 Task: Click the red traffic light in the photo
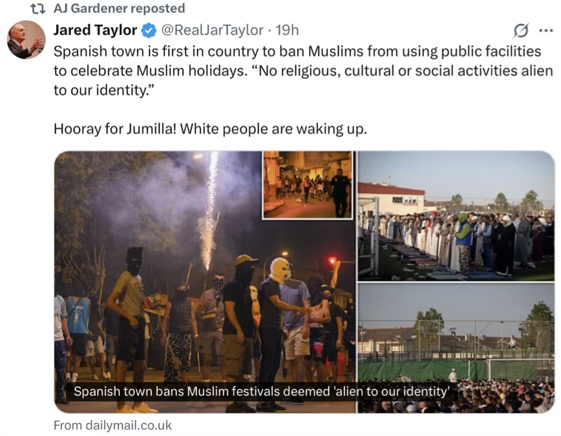(x=332, y=260)
